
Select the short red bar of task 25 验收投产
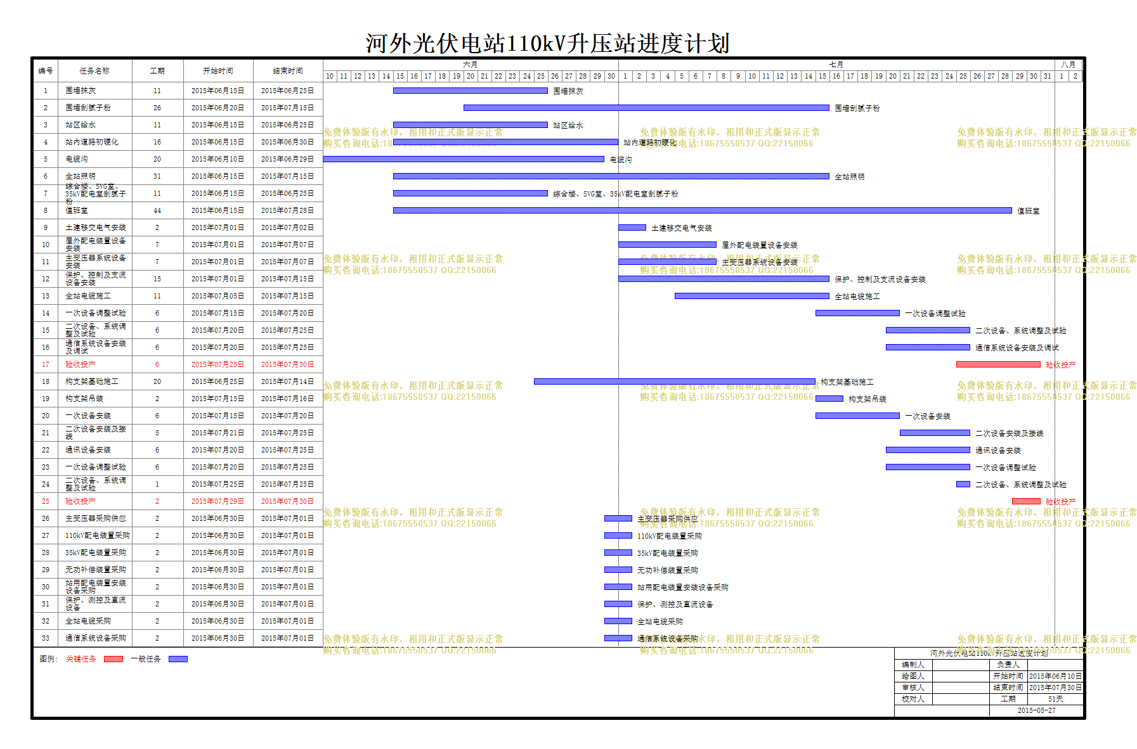click(1026, 501)
